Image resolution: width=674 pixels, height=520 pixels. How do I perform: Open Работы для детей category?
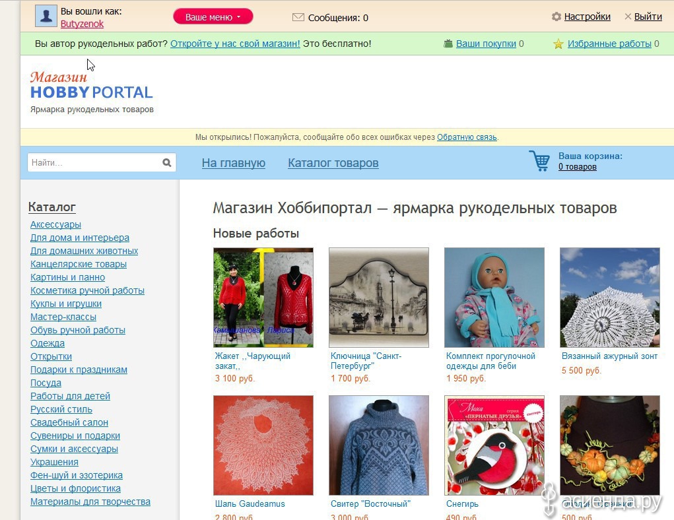point(70,396)
